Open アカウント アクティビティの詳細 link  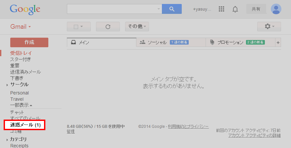pyautogui.click(x=254, y=135)
